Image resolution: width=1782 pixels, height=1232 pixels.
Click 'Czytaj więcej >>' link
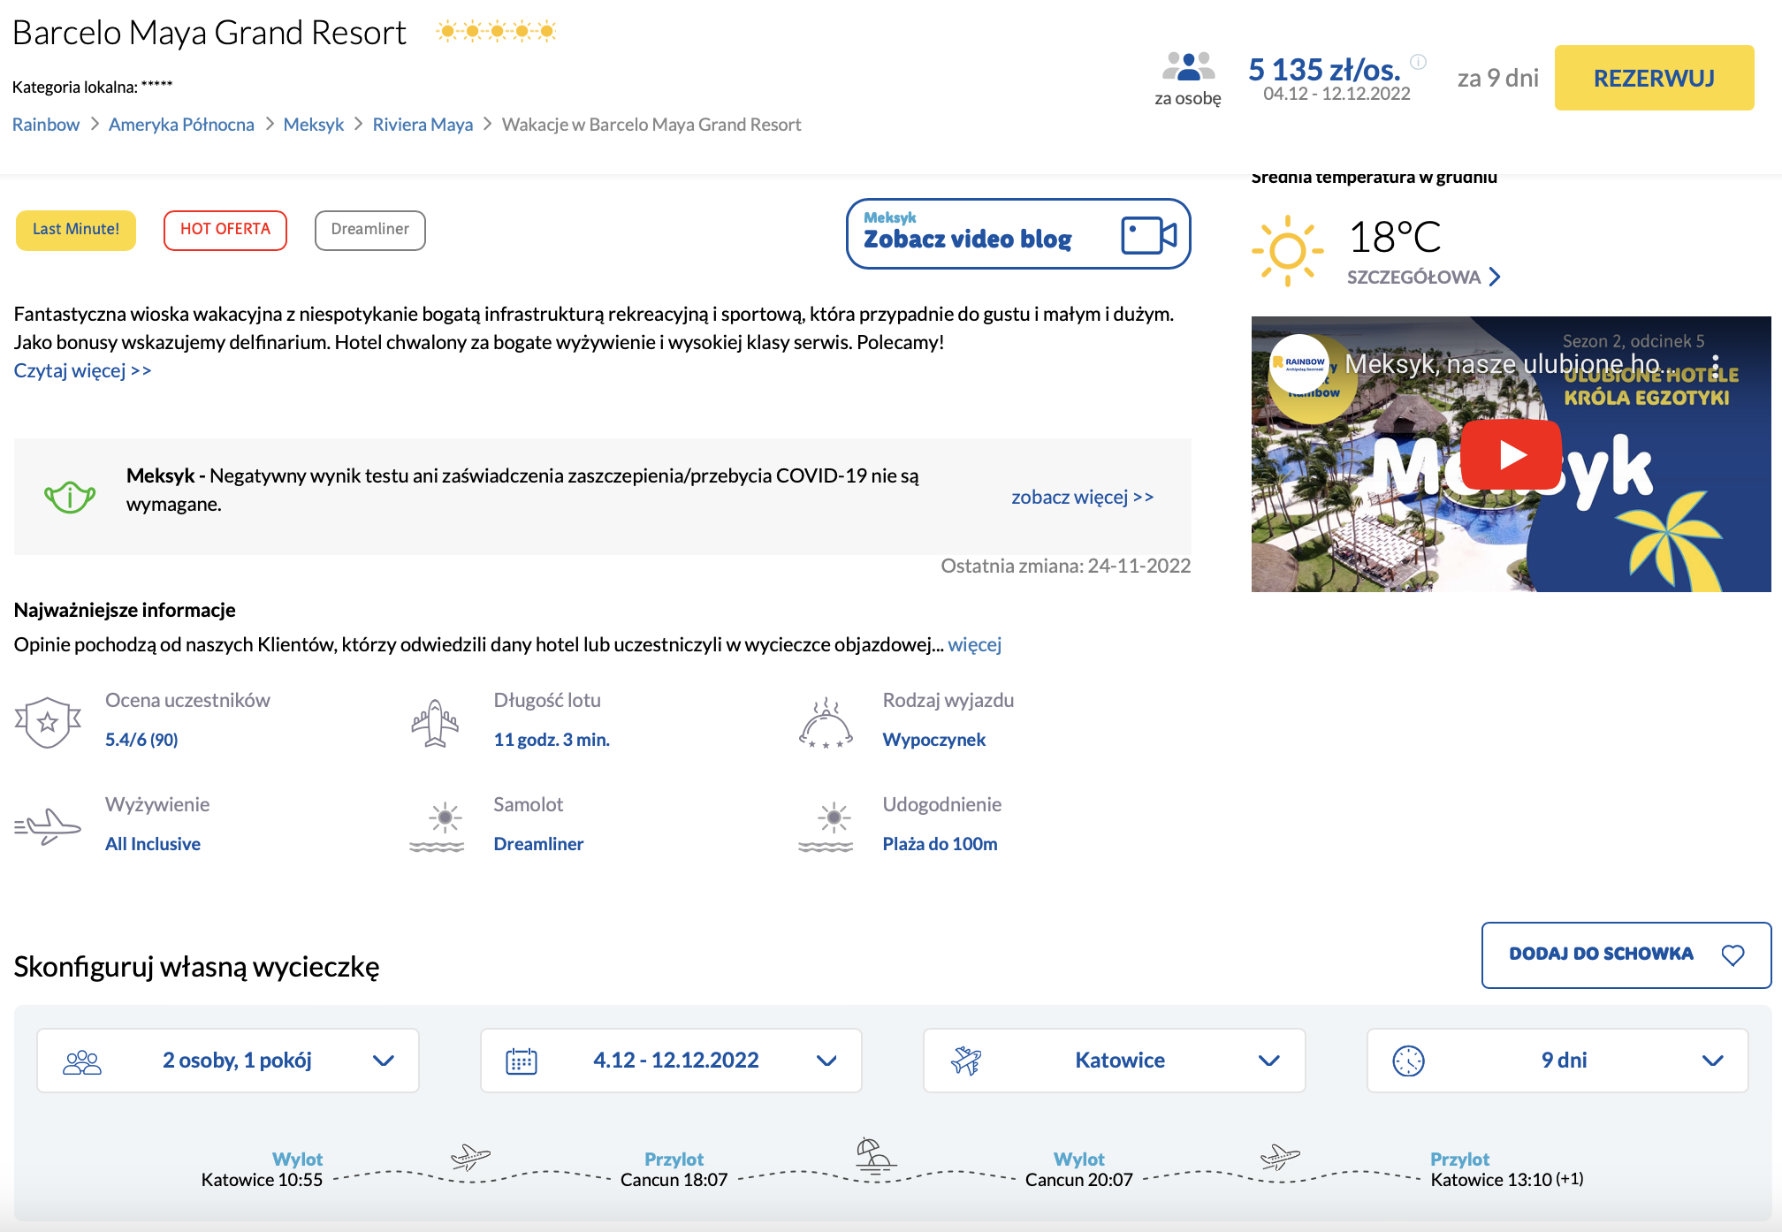pyautogui.click(x=83, y=370)
